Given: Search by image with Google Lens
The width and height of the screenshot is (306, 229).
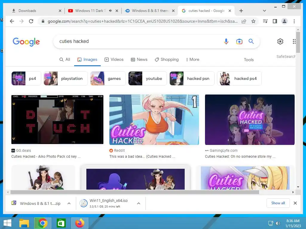Looking at the screenshot, I should coord(239,41).
